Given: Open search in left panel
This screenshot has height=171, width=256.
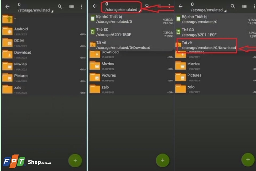Looking at the screenshot, I should (60, 7).
